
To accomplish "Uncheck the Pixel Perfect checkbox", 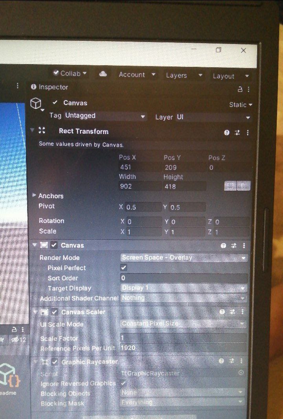I will (123, 268).
